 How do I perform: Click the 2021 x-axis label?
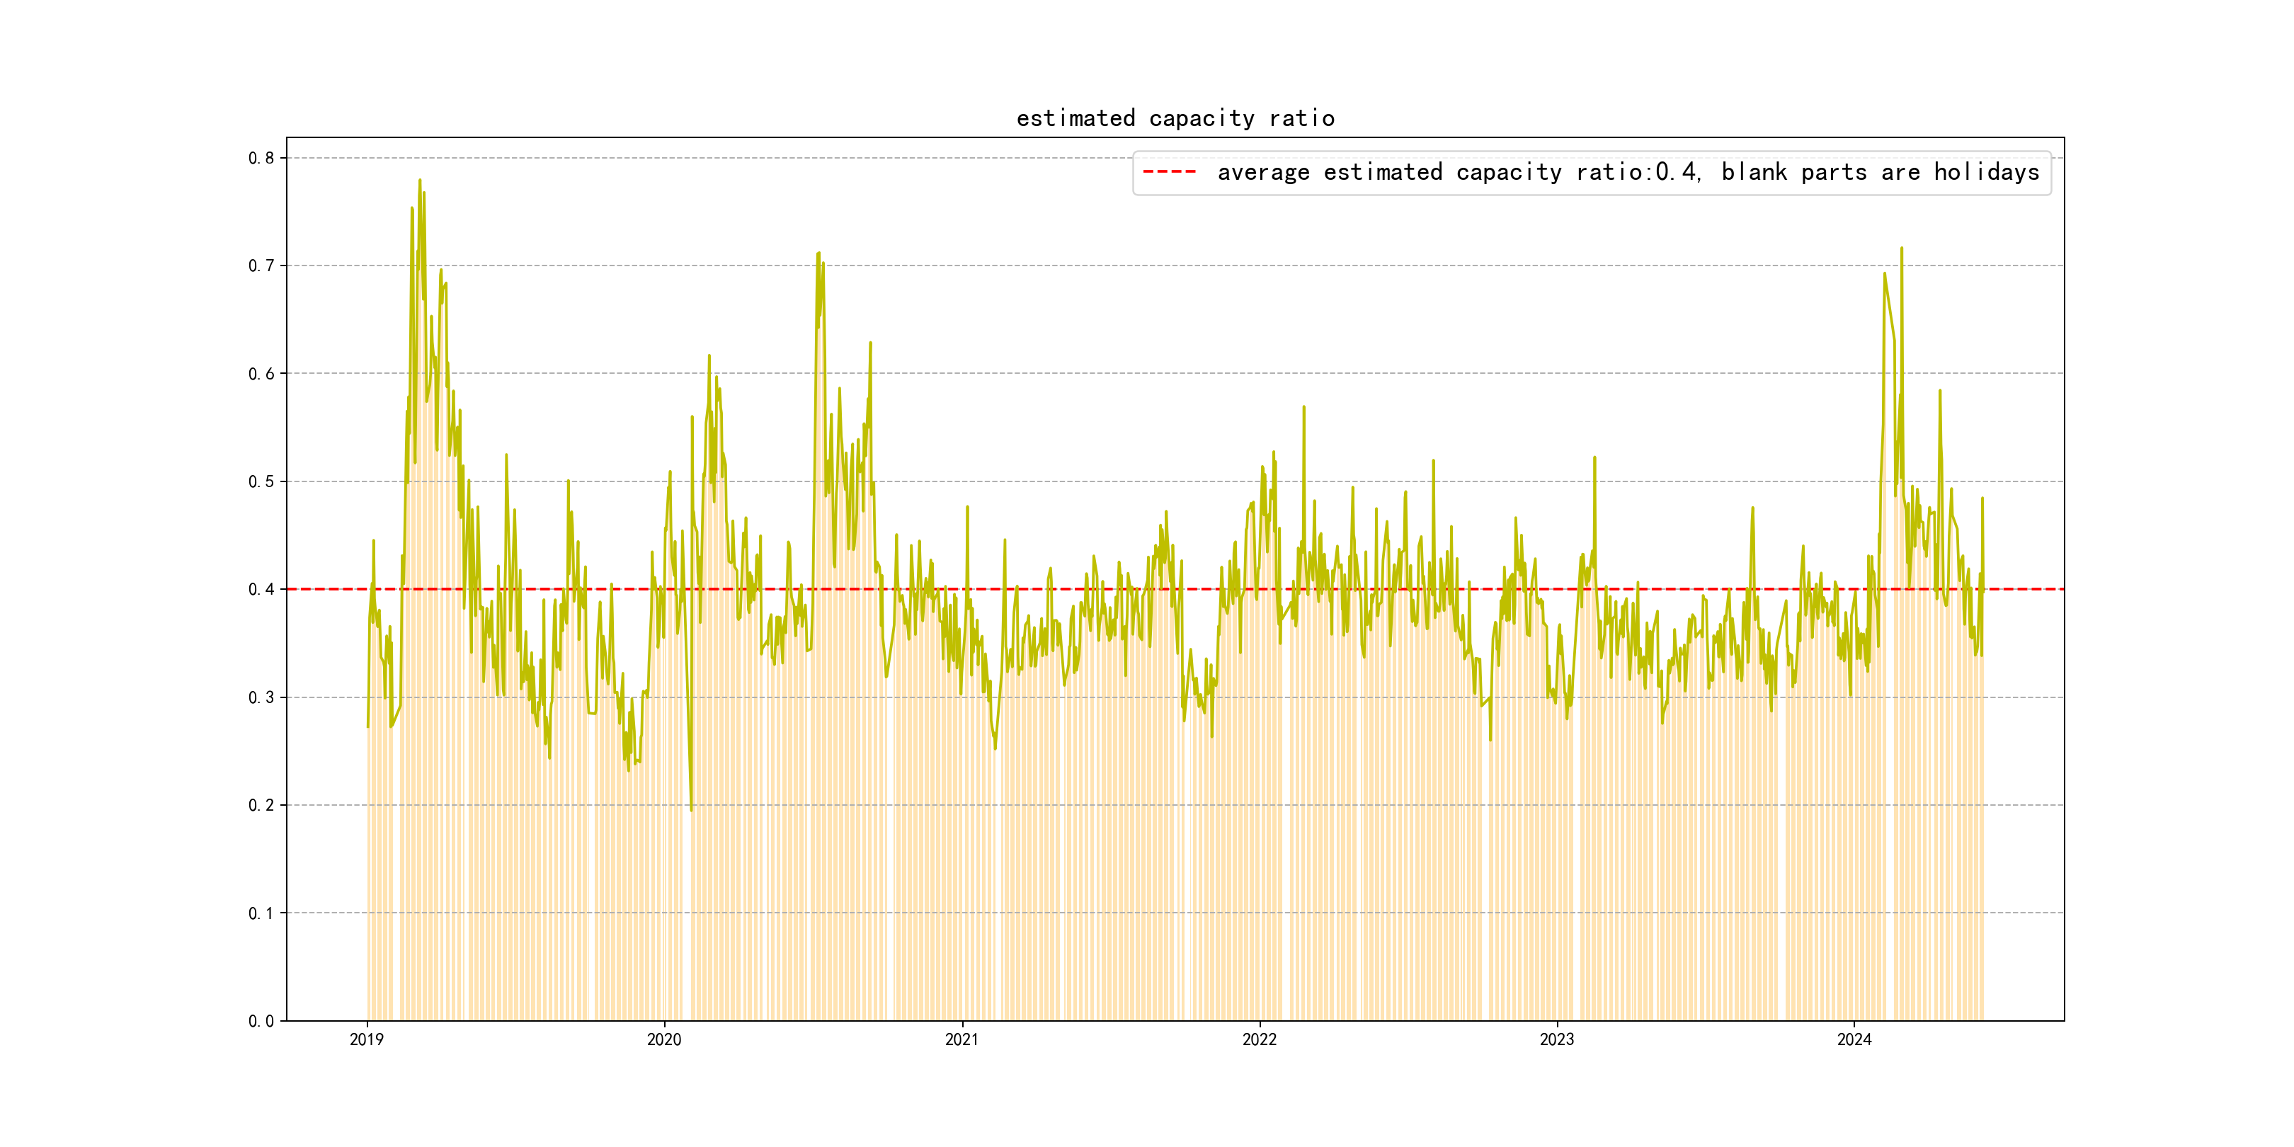[x=961, y=1039]
